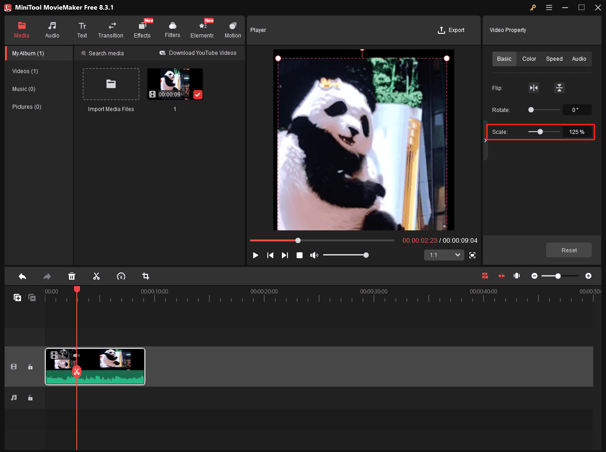Collapse the Video Property panel arrow

pos(485,140)
